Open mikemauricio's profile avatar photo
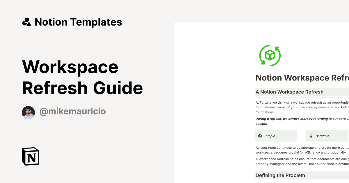The image size is (349, 183). click(28, 112)
